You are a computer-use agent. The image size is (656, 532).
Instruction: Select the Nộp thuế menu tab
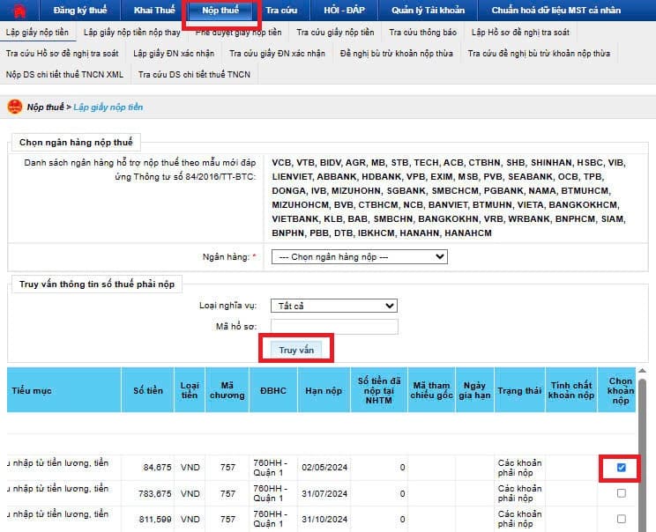(x=220, y=10)
